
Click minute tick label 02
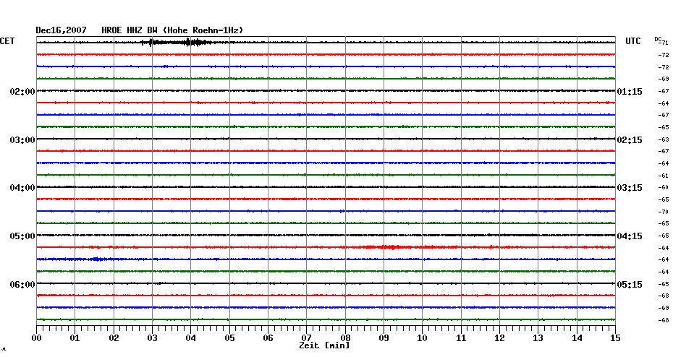point(114,338)
